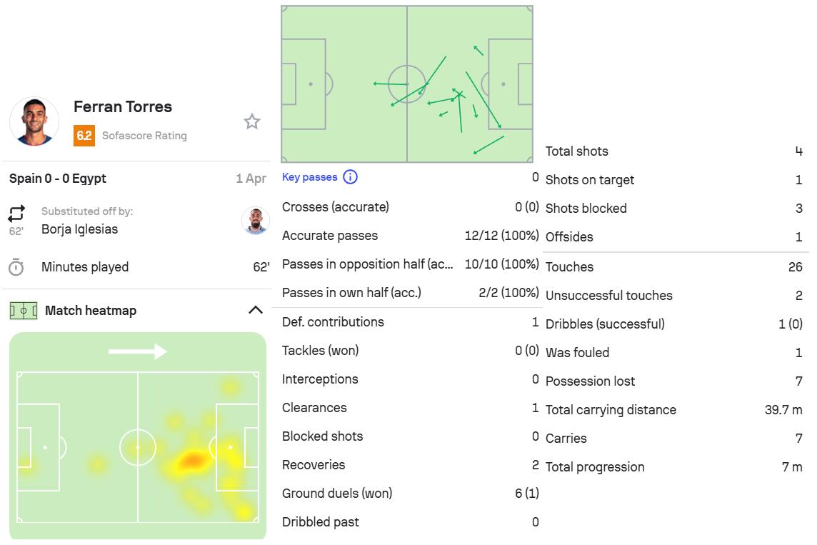Screen dimensions: 817x545
Task: Click the passes map pitch diagram
Action: point(407,84)
